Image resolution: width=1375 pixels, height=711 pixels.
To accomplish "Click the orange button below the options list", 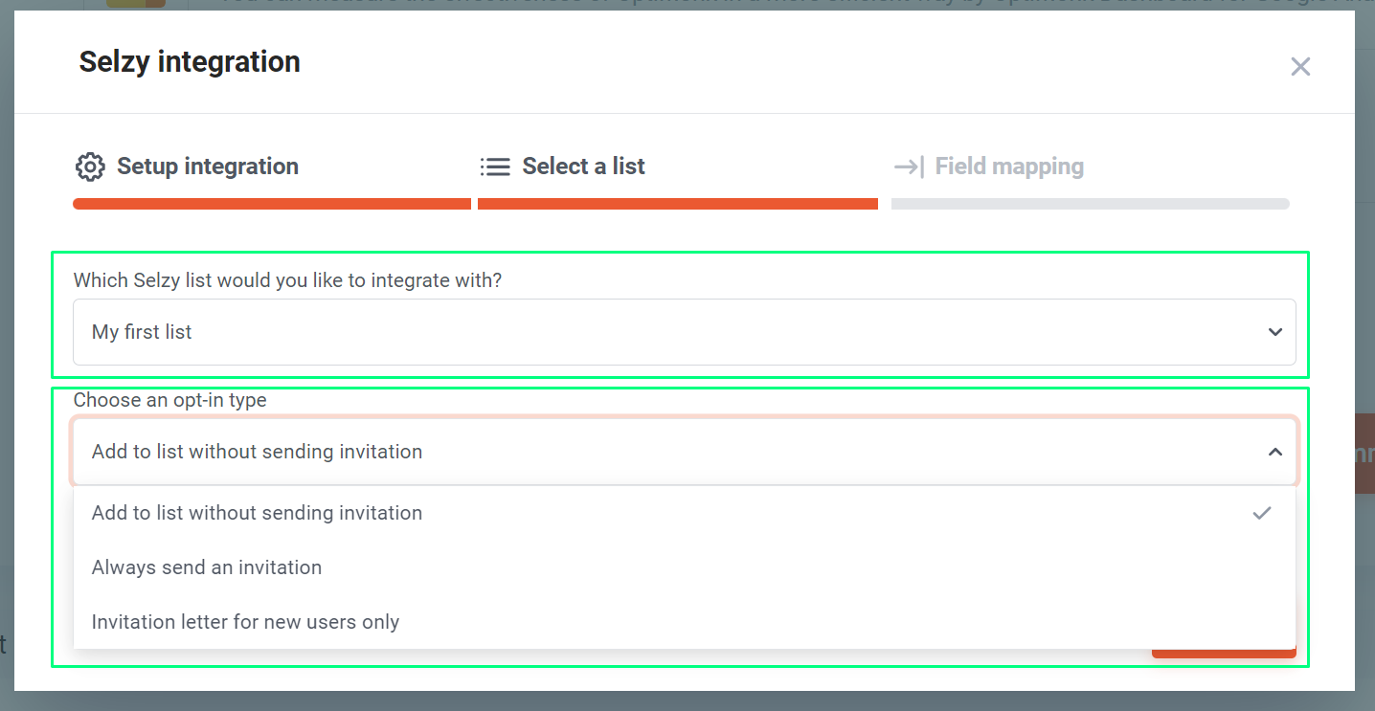I will click(x=1224, y=654).
